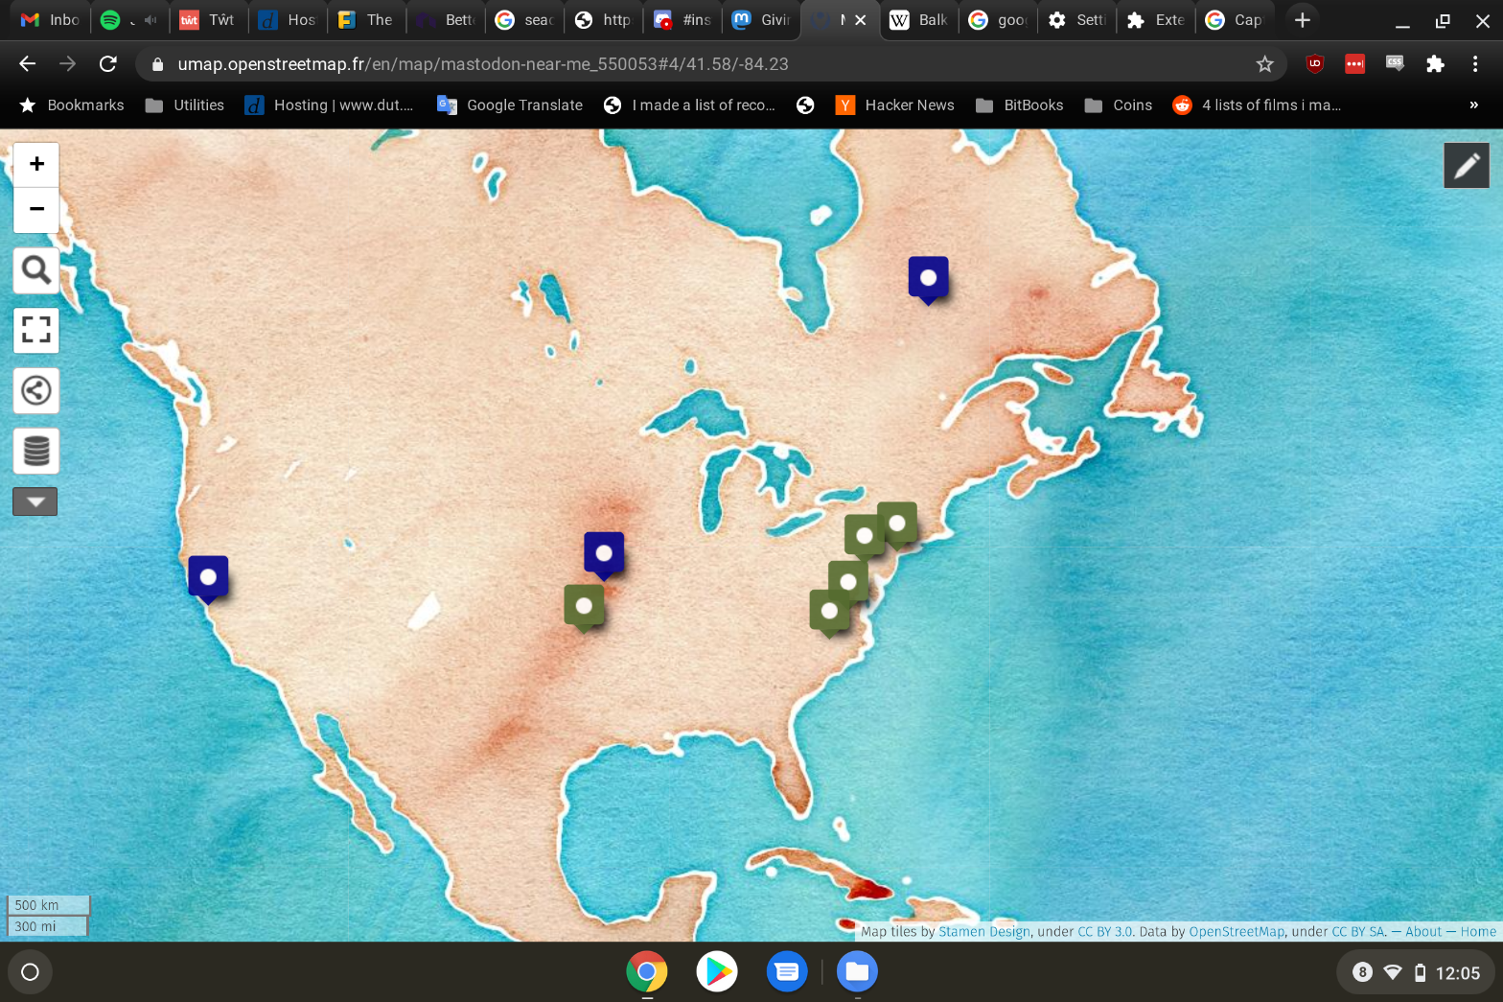Open the About link in map footer
The width and height of the screenshot is (1503, 1002).
pos(1423,931)
